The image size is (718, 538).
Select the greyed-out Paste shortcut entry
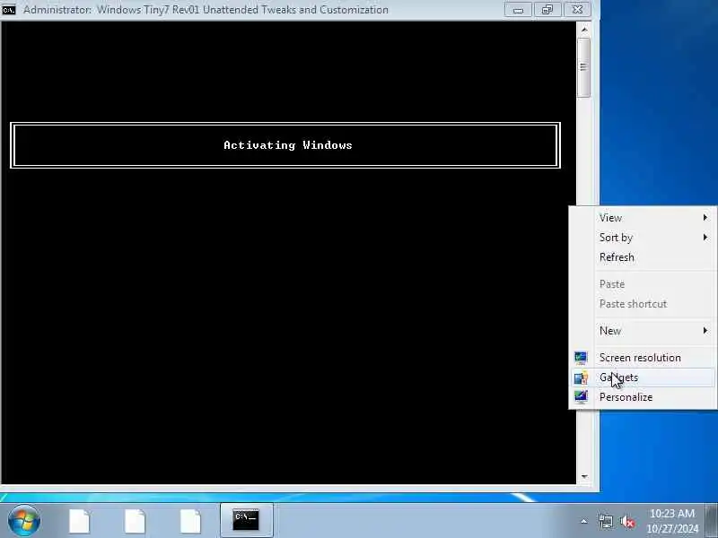(644, 304)
